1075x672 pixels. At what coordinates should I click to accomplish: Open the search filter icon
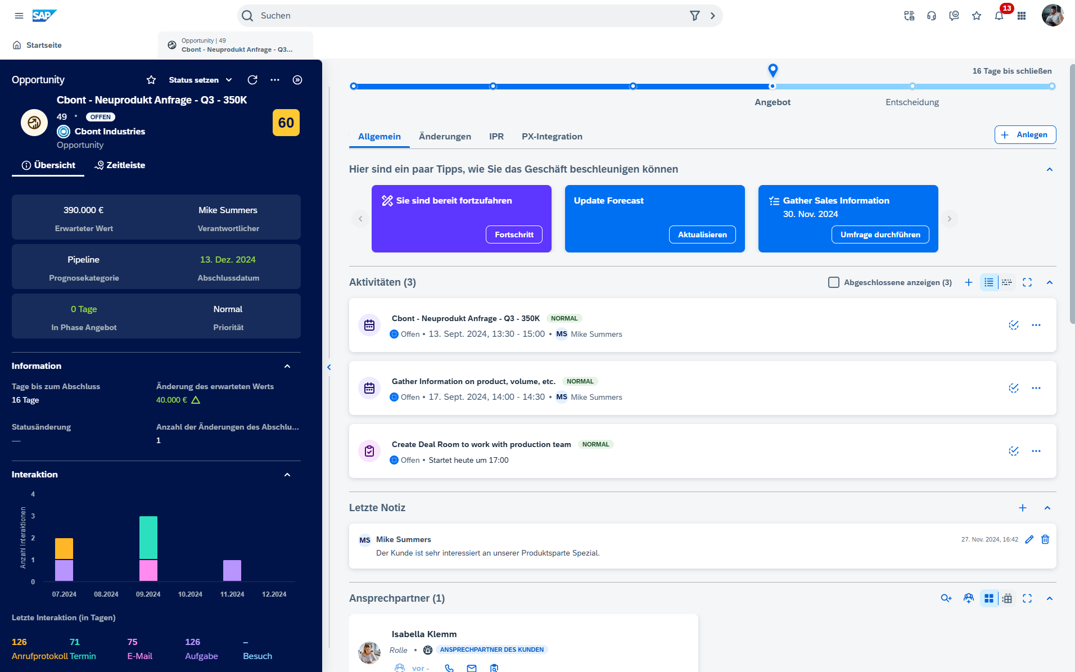coord(695,16)
